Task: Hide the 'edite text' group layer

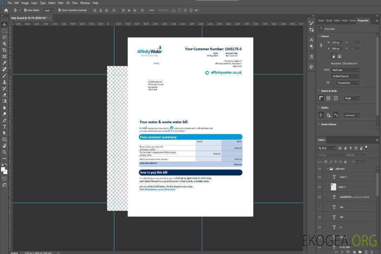Action: 320,169
